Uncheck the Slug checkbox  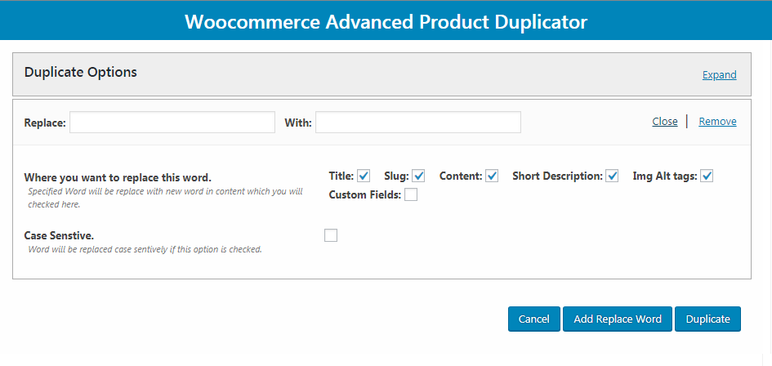[x=418, y=176]
